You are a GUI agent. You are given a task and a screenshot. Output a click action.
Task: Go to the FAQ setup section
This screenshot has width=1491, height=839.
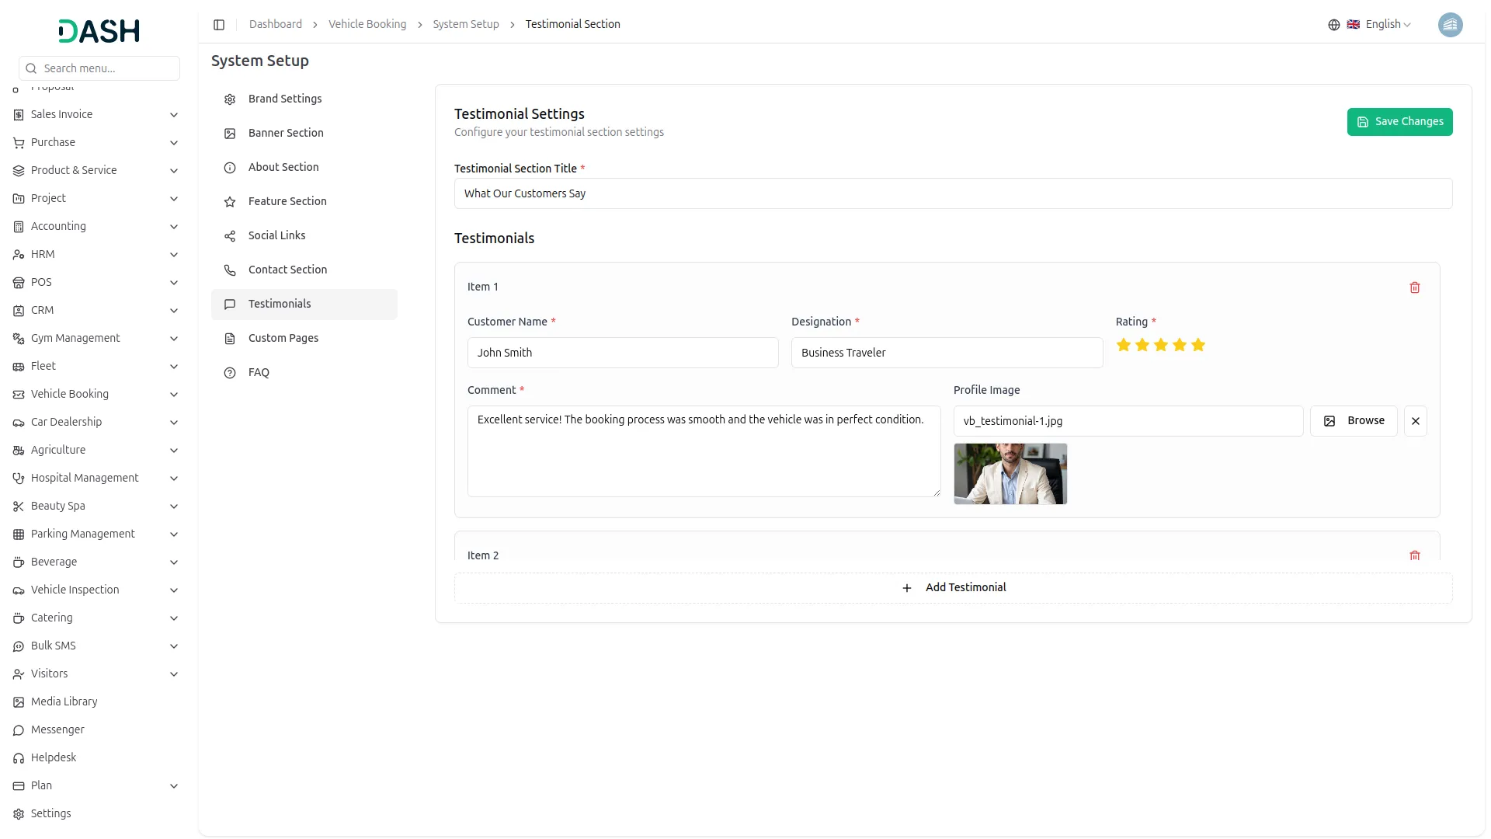[x=259, y=373]
